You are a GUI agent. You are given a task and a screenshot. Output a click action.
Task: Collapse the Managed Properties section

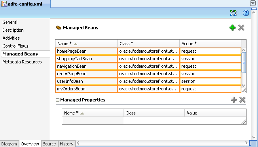pyautogui.click(x=57, y=100)
